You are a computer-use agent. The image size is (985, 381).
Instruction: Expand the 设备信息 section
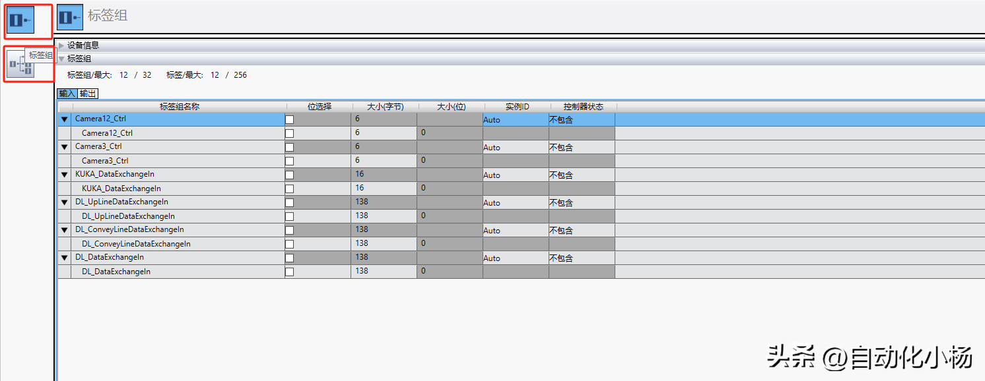62,45
